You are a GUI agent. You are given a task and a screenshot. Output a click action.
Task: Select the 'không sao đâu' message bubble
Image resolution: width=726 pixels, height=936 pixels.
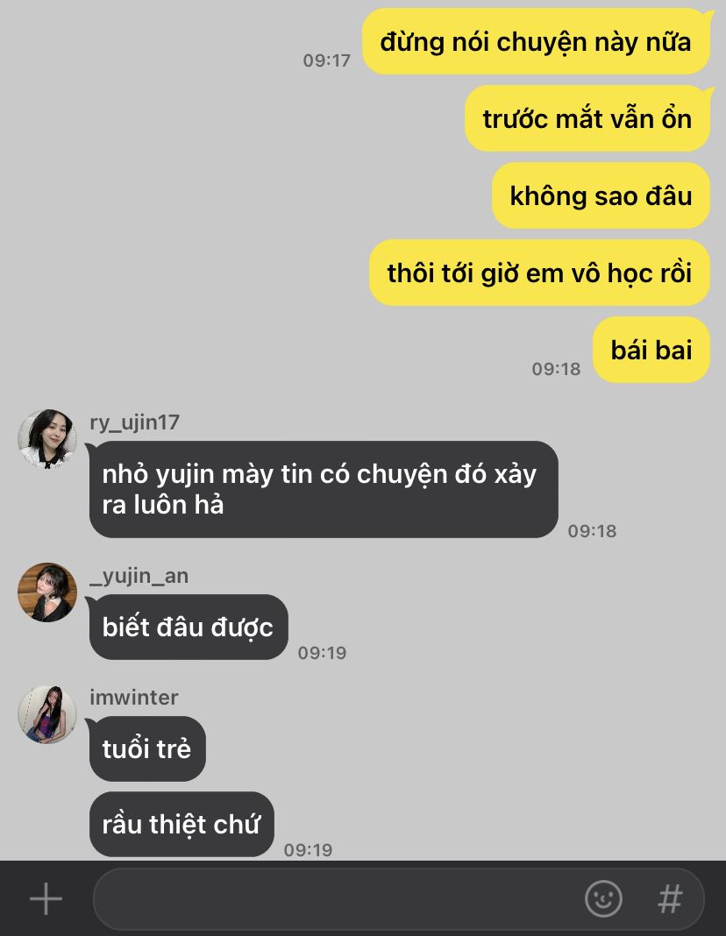(601, 195)
